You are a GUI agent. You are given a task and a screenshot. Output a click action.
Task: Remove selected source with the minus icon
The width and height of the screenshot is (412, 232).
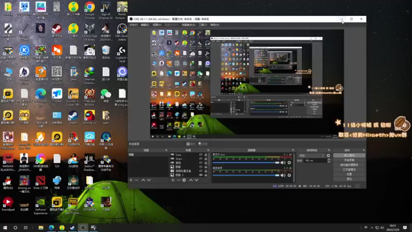point(178,180)
